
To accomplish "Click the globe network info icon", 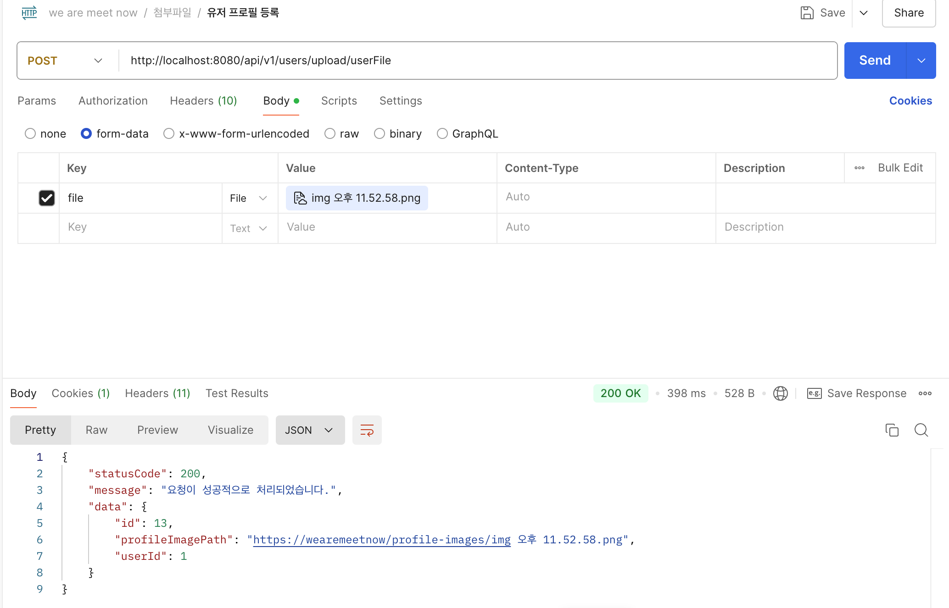I will (x=780, y=393).
